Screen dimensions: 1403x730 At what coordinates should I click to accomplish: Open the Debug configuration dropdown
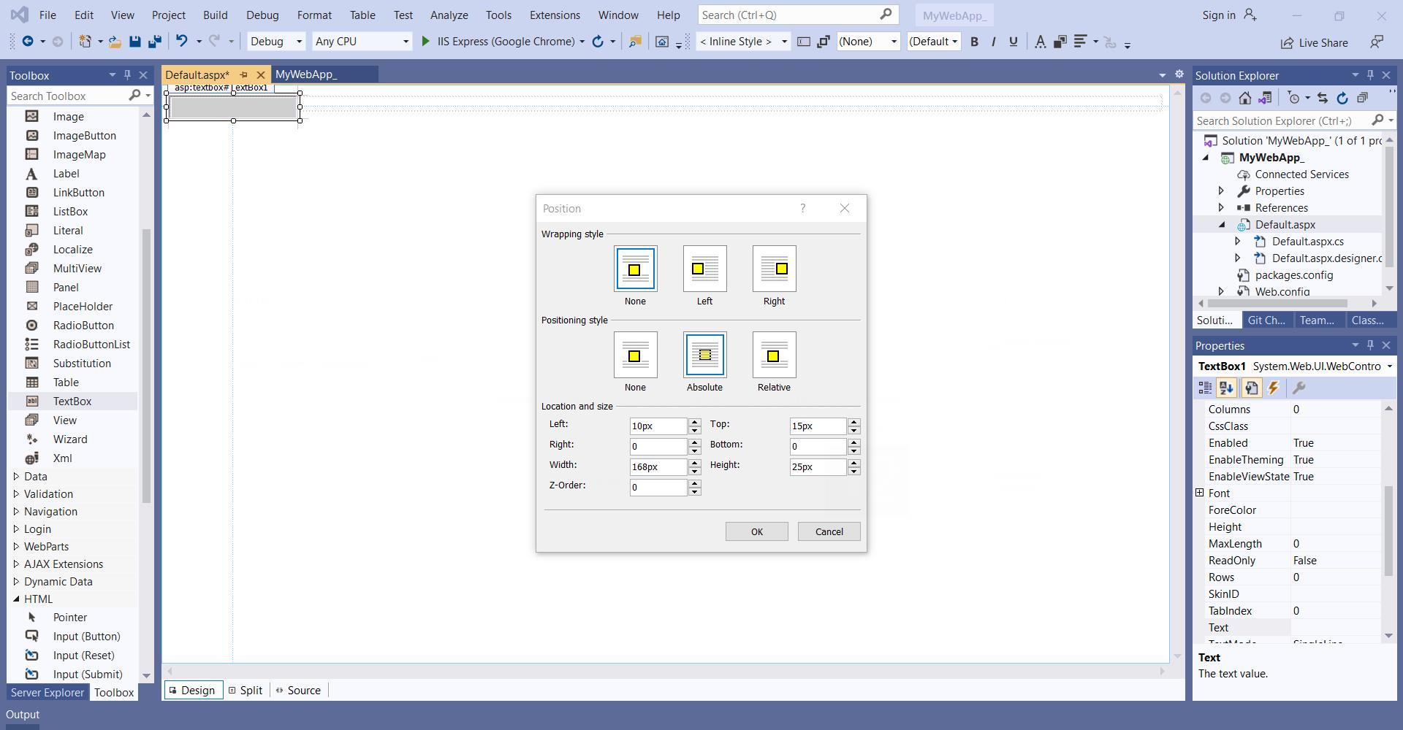point(276,42)
